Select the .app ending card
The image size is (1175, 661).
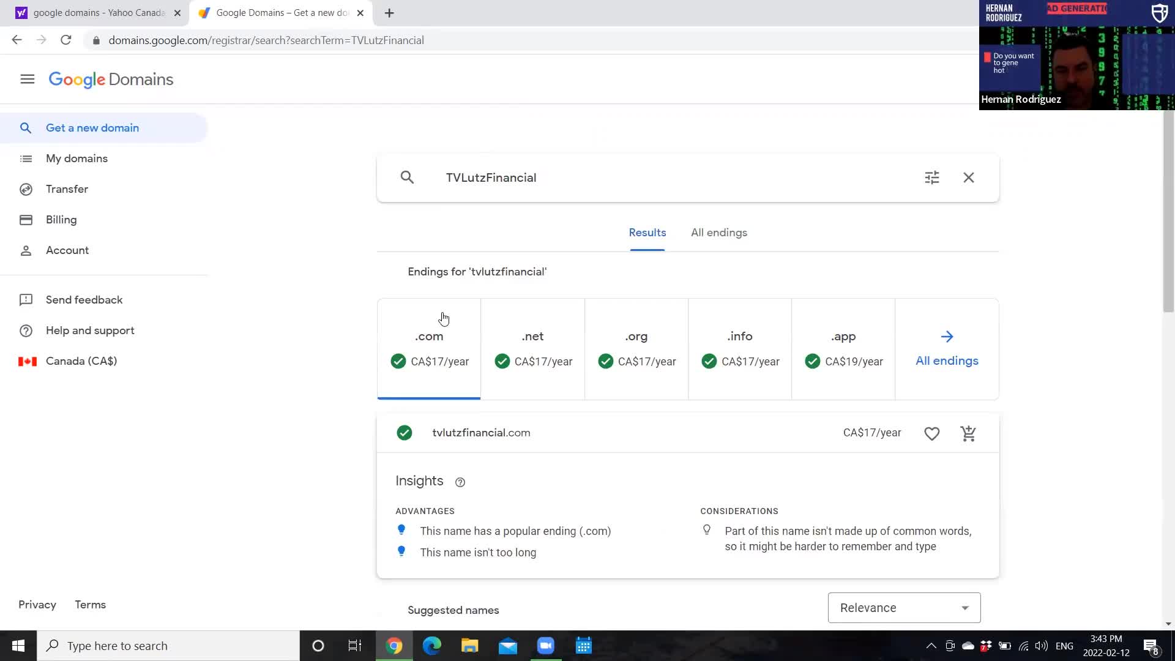(x=843, y=349)
